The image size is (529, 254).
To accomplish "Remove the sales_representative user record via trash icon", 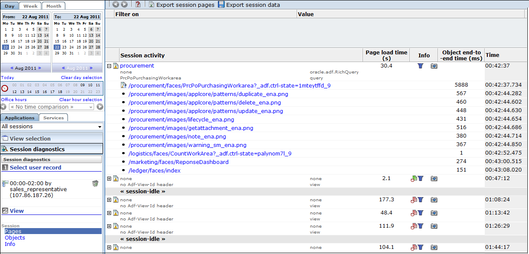I will [95, 183].
